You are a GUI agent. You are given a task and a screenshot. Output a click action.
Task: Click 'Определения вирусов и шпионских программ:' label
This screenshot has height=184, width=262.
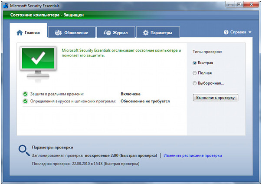tap(73, 101)
